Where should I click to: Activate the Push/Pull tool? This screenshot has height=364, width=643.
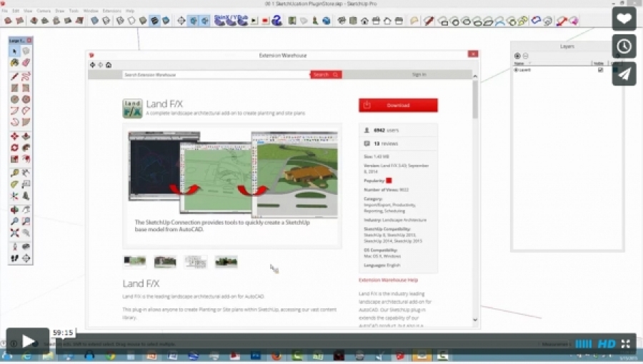click(26, 136)
